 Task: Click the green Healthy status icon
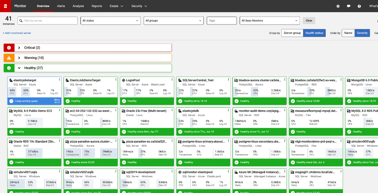point(9,68)
